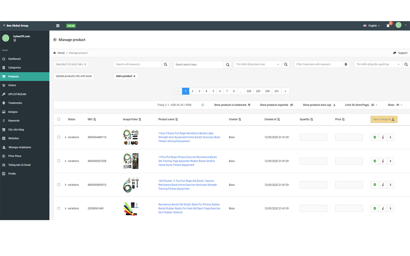Click the Show products exported eye-slash icon
The width and height of the screenshot is (410, 256).
[x=291, y=105]
